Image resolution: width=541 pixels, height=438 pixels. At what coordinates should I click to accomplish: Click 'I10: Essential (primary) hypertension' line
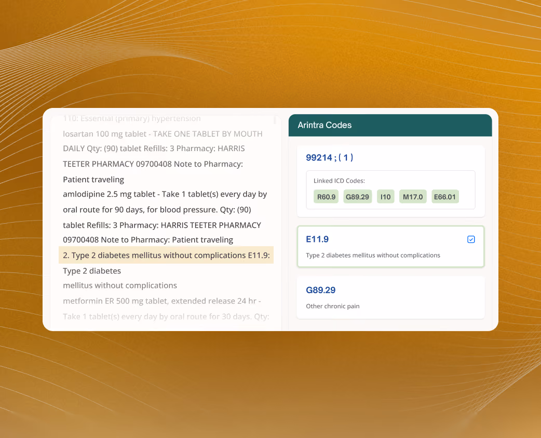click(132, 118)
